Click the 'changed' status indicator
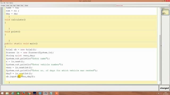The image size is (170, 95). 164,88
